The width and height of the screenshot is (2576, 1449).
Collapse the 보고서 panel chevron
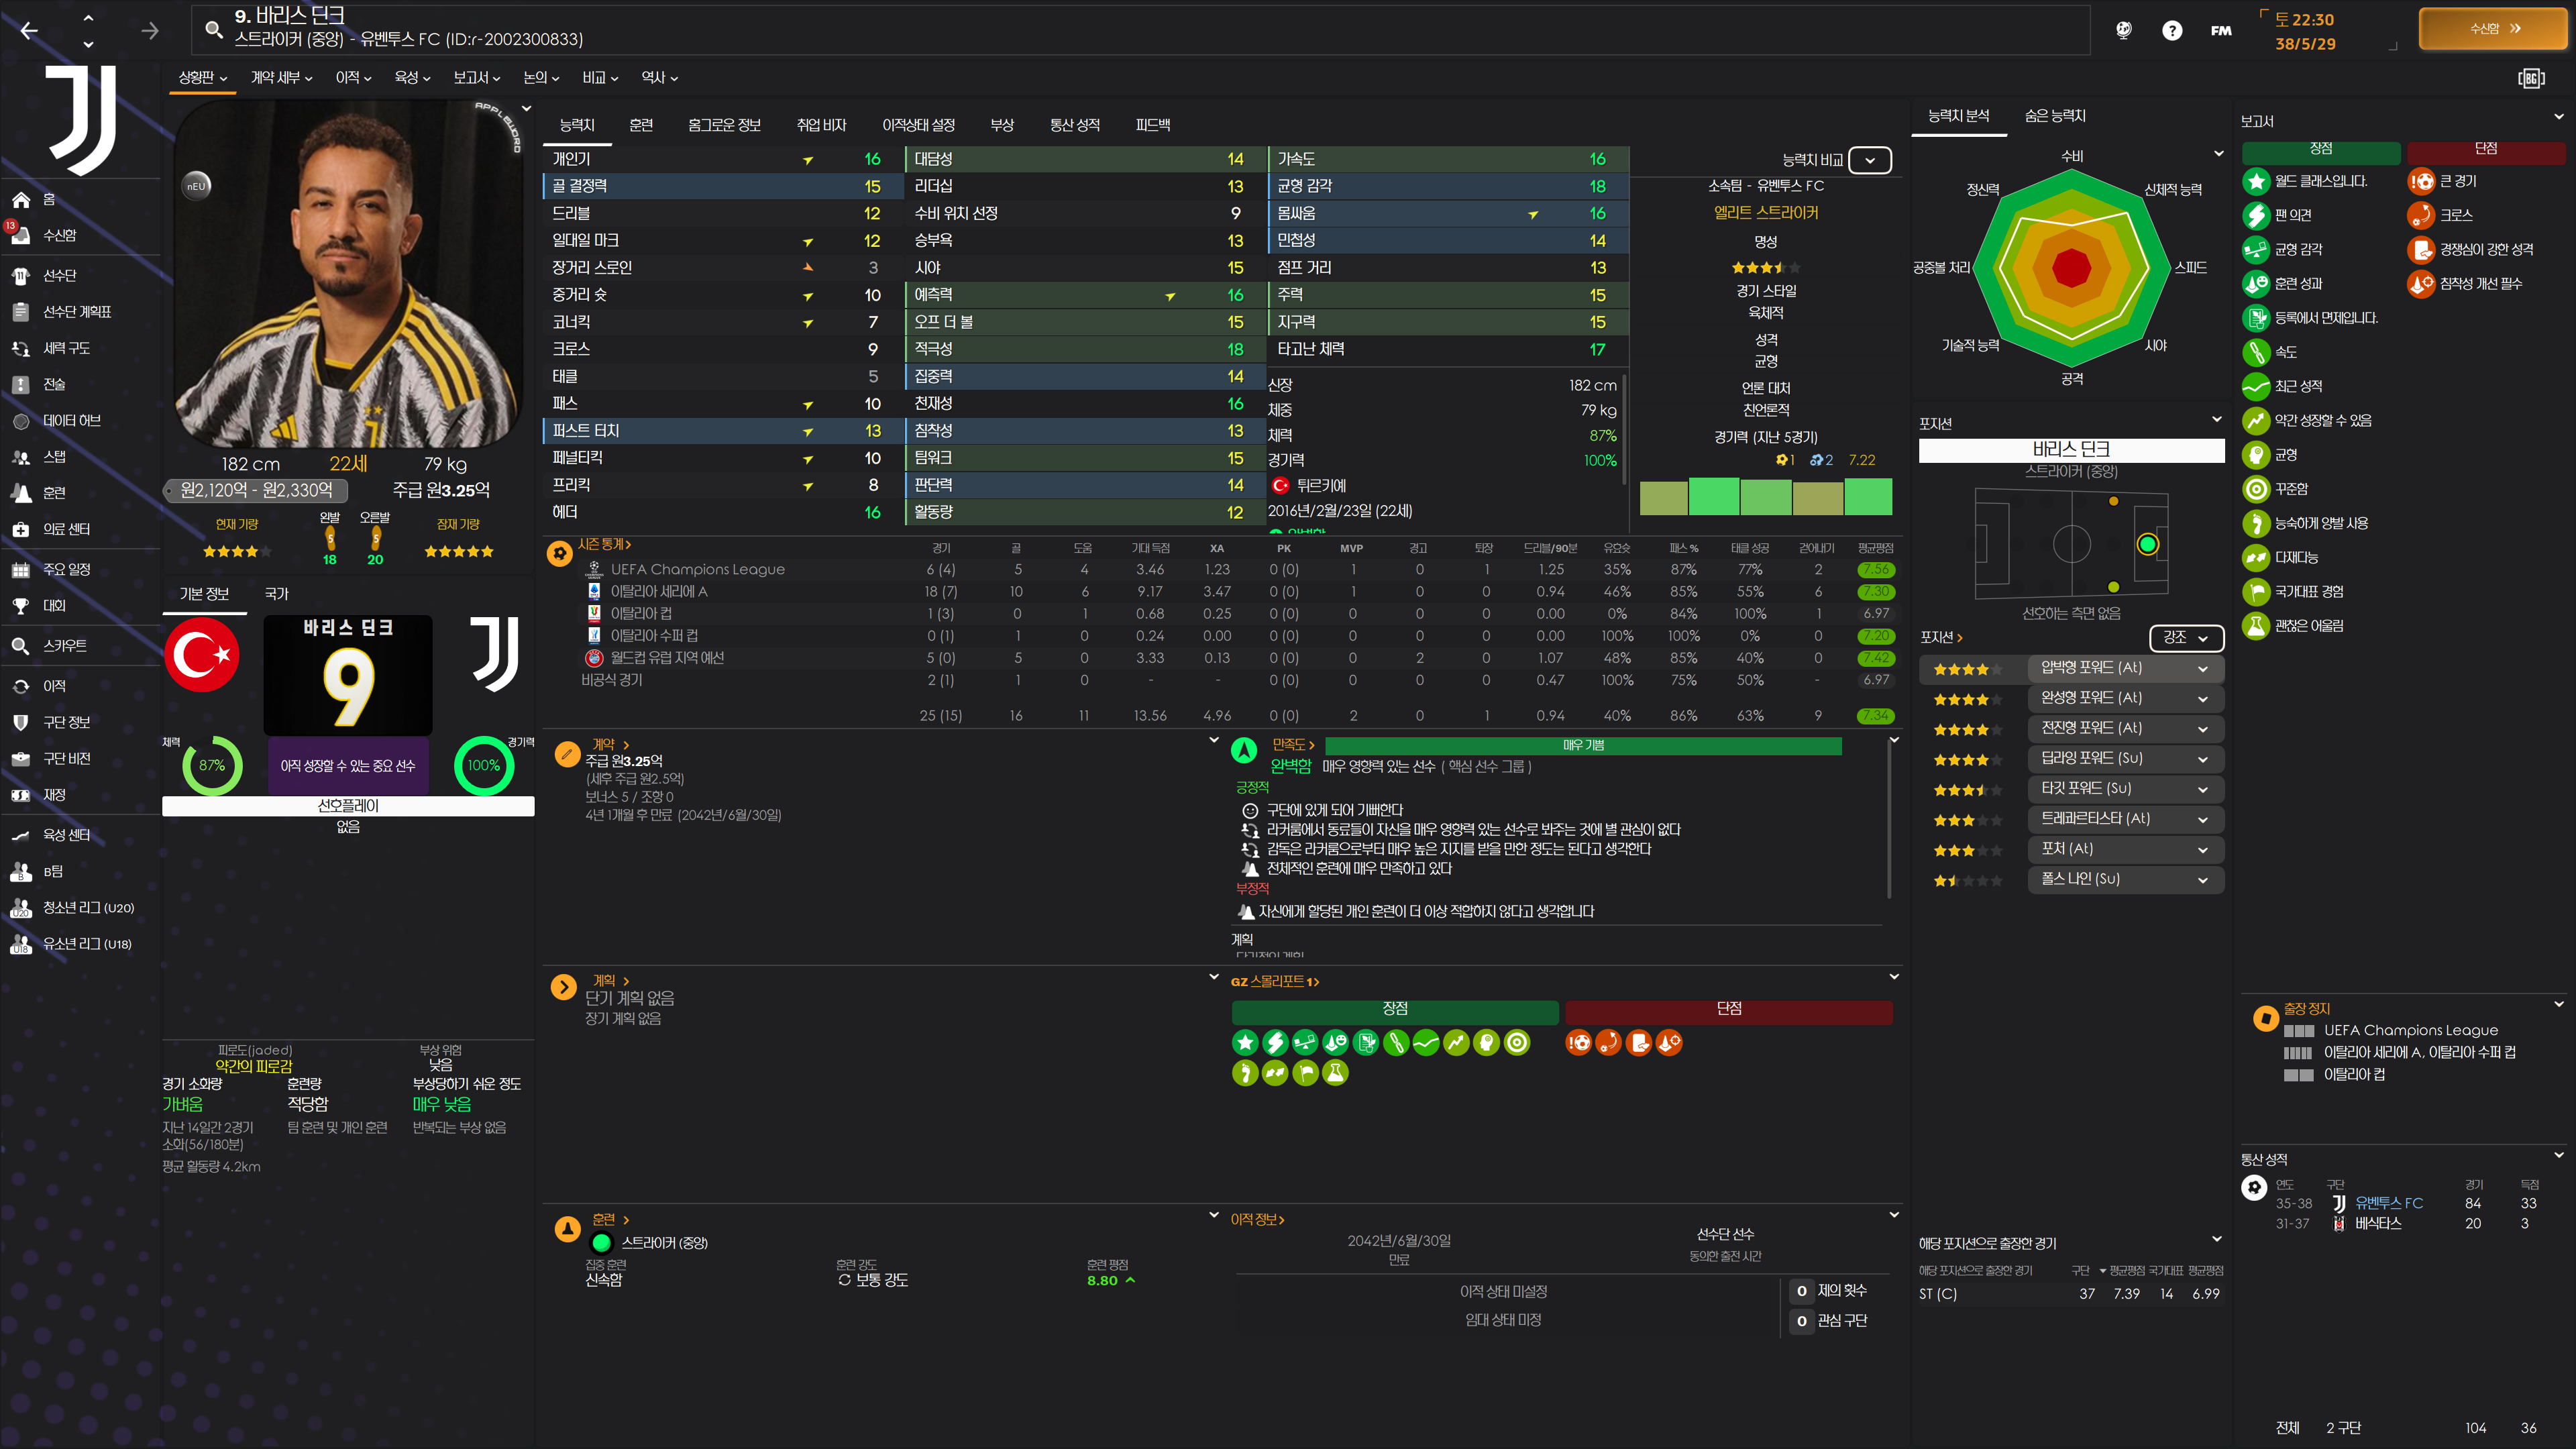pyautogui.click(x=2558, y=118)
